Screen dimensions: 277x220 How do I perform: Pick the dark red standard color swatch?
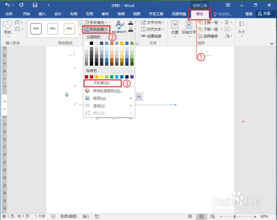(x=86, y=77)
